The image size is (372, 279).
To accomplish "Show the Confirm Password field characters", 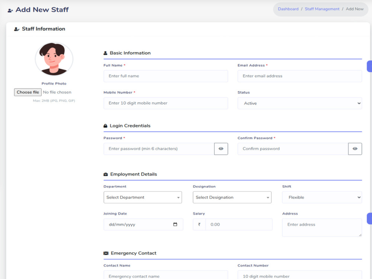I will pyautogui.click(x=355, y=149).
